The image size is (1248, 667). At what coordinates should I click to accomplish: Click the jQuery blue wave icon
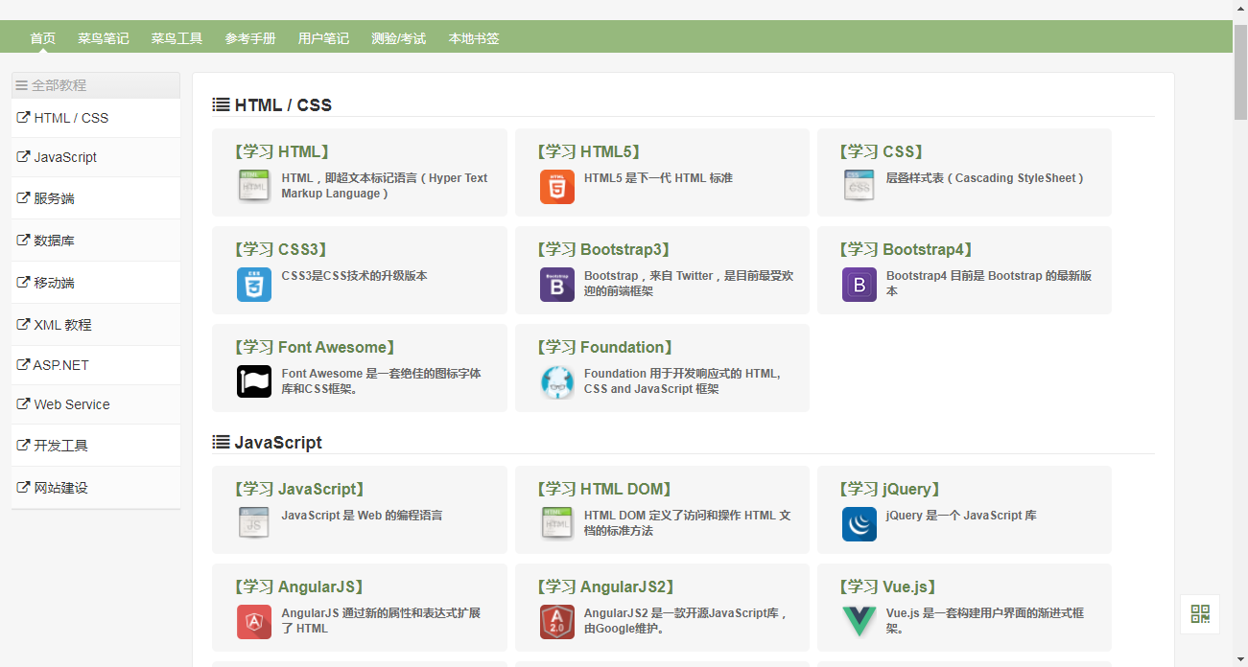click(x=859, y=523)
